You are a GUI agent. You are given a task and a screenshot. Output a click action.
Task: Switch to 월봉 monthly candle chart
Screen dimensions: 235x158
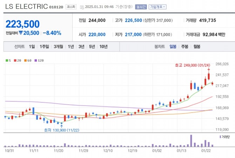click(x=197, y=46)
